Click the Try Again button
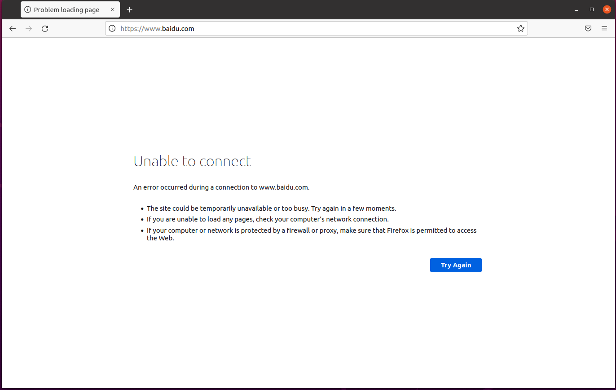 [456, 265]
